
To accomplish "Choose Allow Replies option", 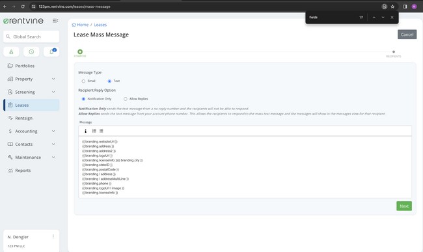I will click(x=126, y=99).
